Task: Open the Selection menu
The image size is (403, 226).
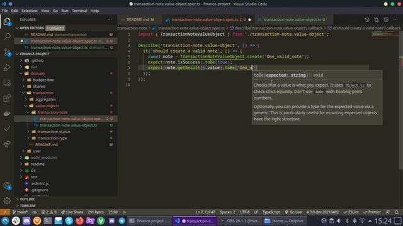Action: pyautogui.click(x=30, y=11)
